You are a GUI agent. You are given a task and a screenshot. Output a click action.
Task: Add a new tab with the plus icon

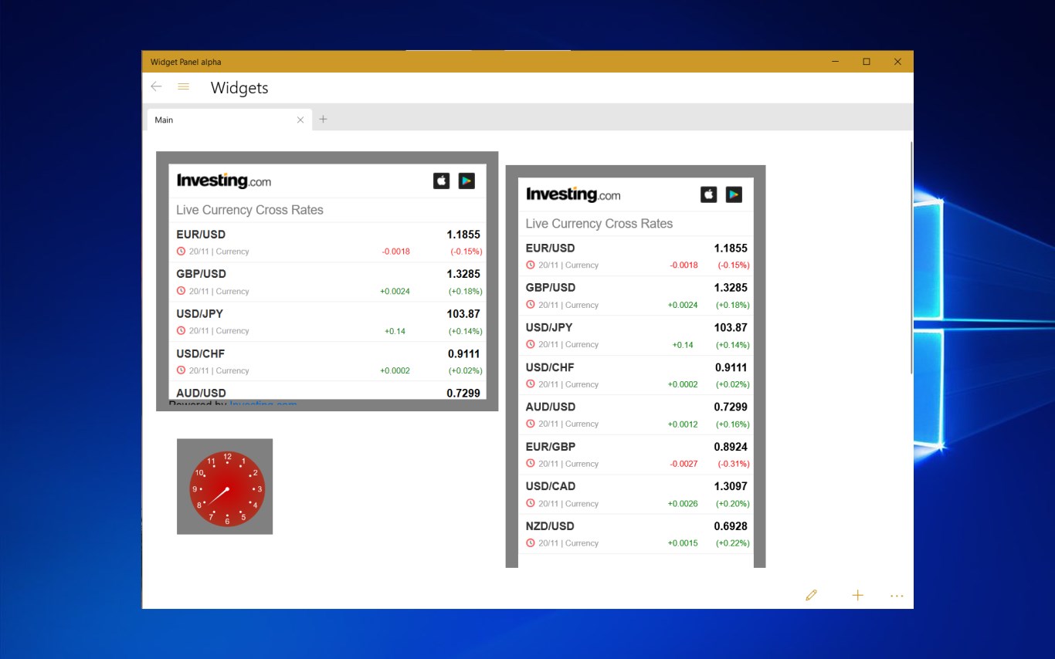[323, 119]
